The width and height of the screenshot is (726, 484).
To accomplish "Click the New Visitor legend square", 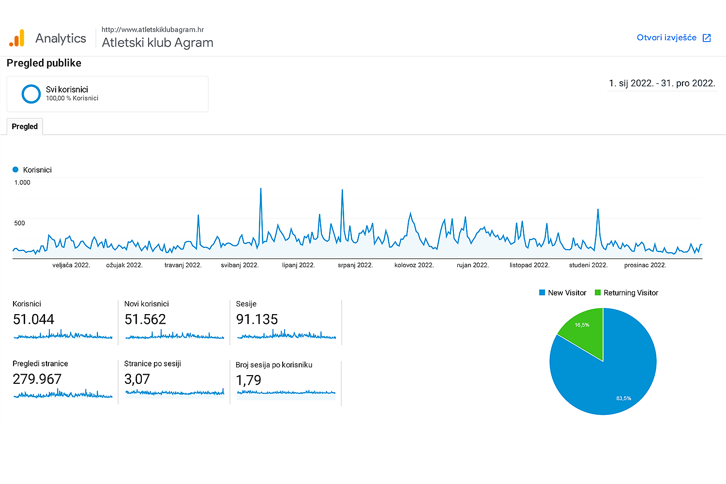I will (542, 293).
